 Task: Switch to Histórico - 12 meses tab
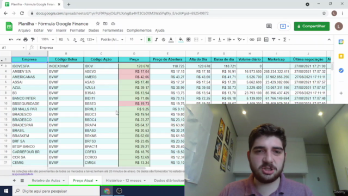123,180
